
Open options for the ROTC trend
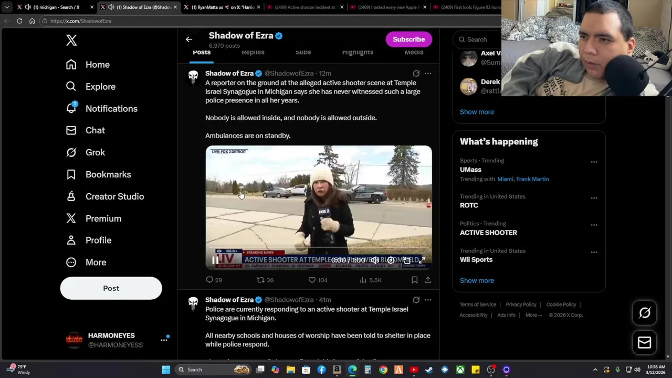(594, 198)
